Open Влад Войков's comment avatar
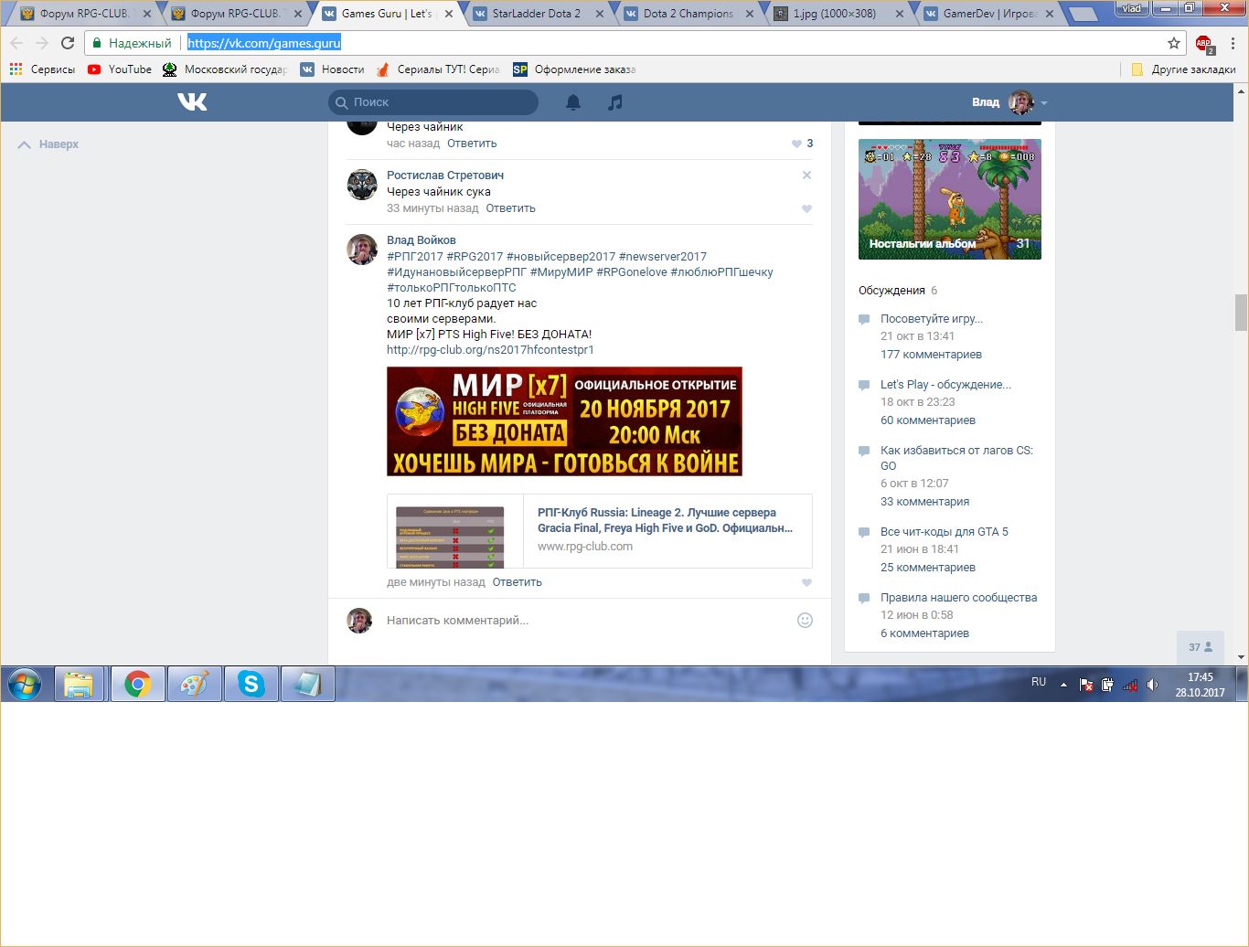The height and width of the screenshot is (947, 1249). coord(362,250)
